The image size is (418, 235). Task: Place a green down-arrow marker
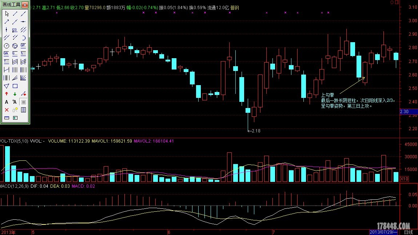click(15, 94)
